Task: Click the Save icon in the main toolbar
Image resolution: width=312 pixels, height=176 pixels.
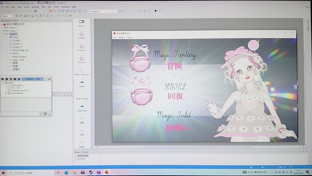Action: coord(10,11)
